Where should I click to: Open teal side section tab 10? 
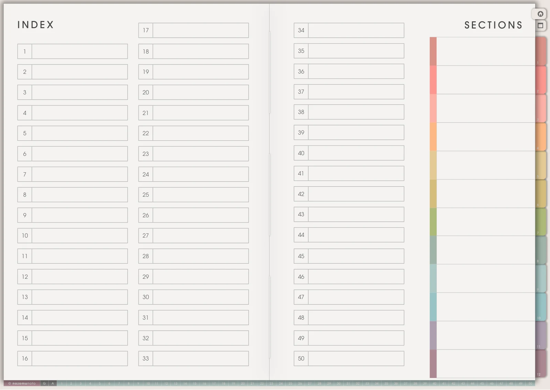tap(541, 307)
